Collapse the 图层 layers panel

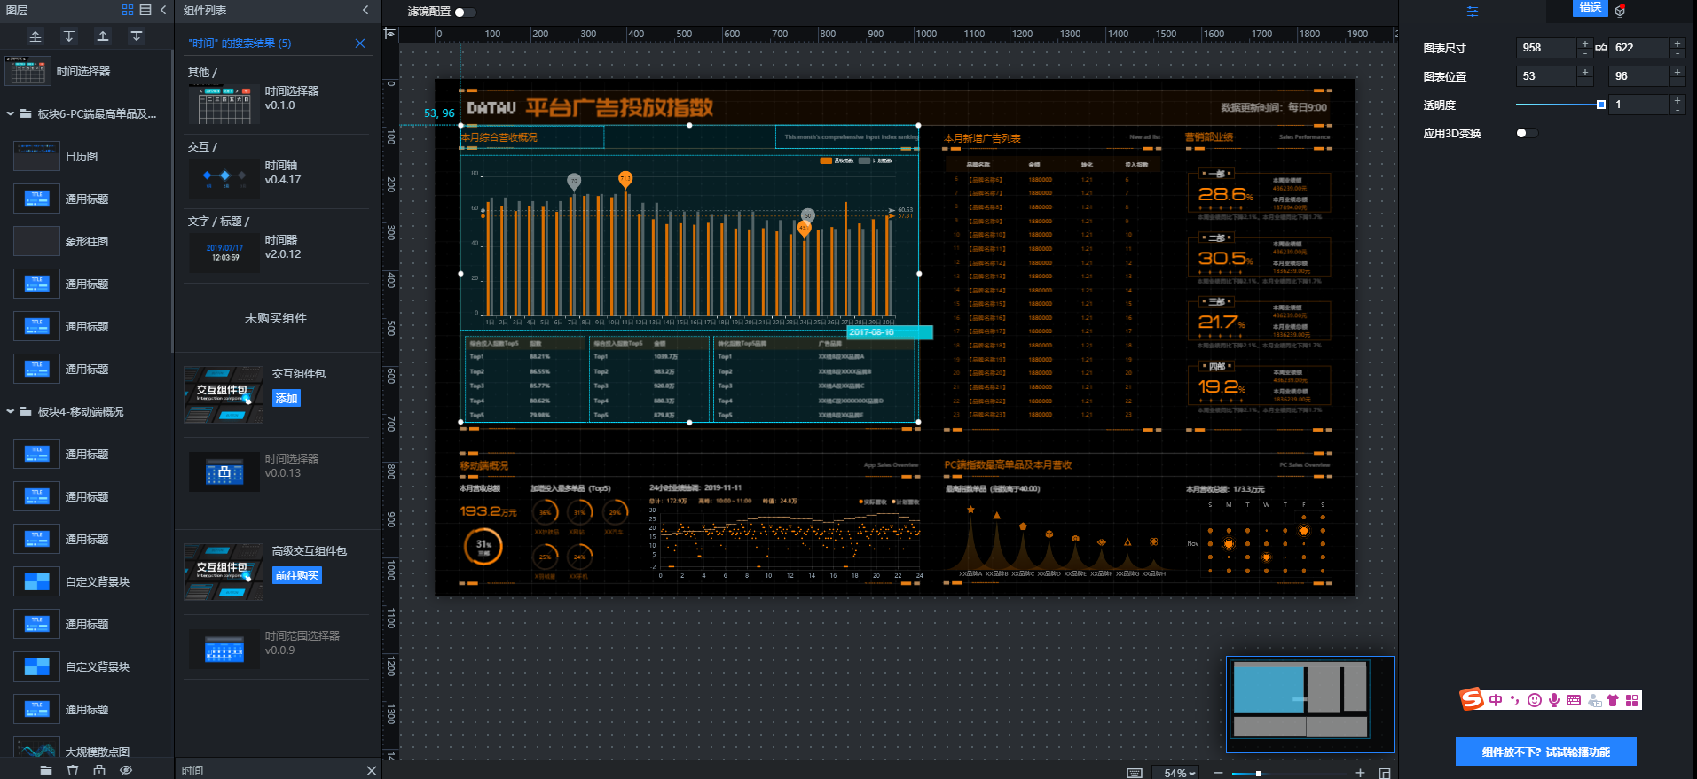click(x=163, y=10)
